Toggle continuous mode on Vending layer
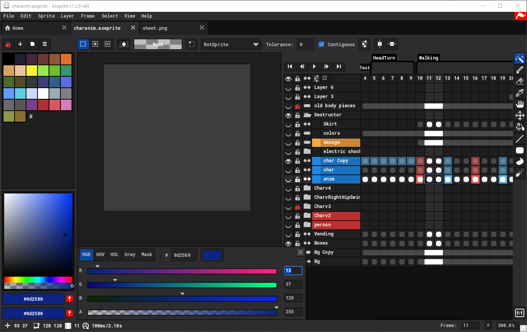Viewport: 527px width, 332px height. tap(307, 234)
